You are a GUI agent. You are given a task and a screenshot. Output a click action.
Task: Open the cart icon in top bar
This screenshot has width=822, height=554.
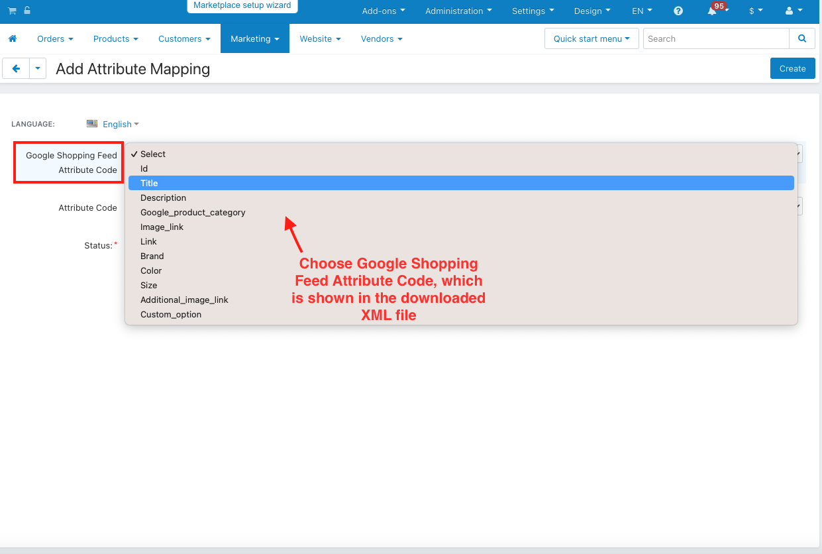tap(12, 11)
